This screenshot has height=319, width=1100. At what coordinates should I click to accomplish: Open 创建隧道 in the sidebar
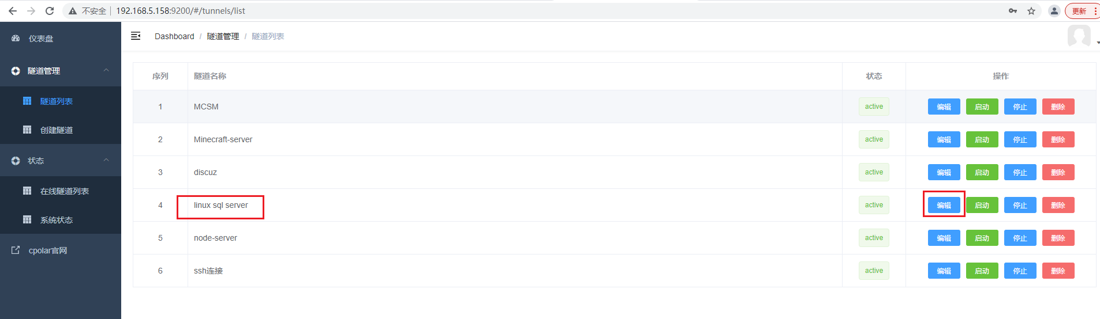[57, 130]
